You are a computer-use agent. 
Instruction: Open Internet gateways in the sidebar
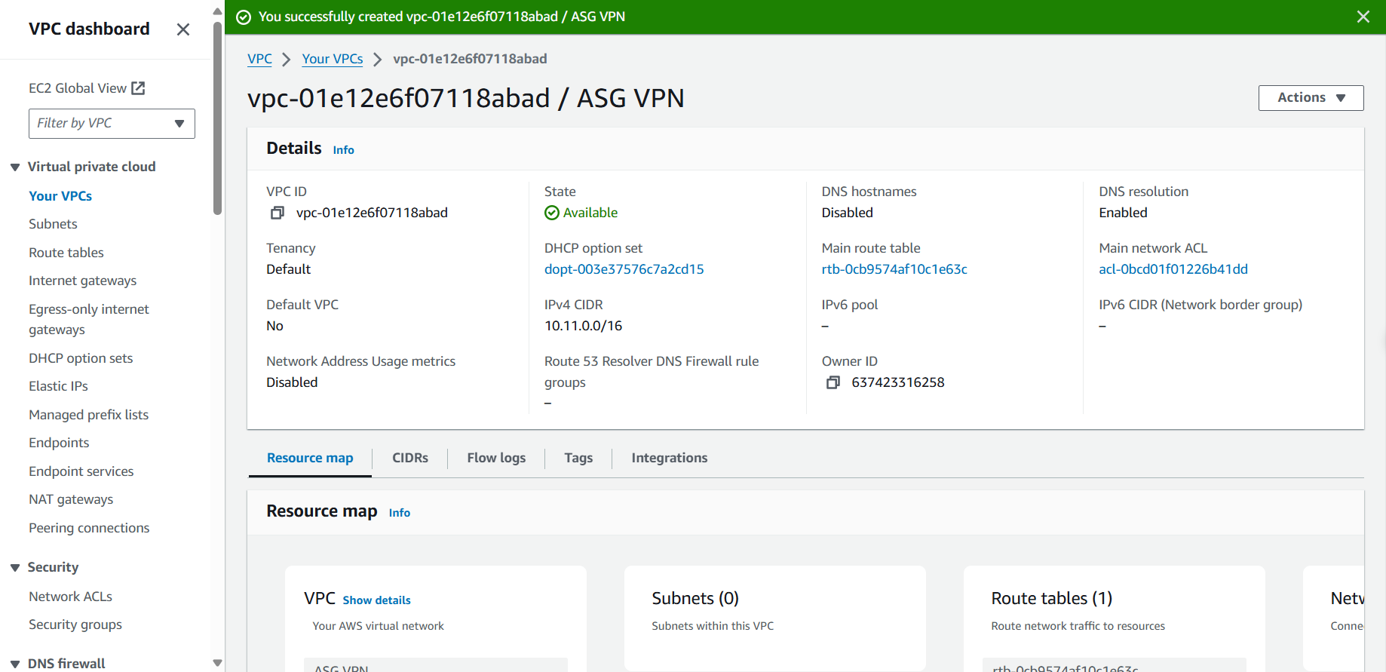83,281
